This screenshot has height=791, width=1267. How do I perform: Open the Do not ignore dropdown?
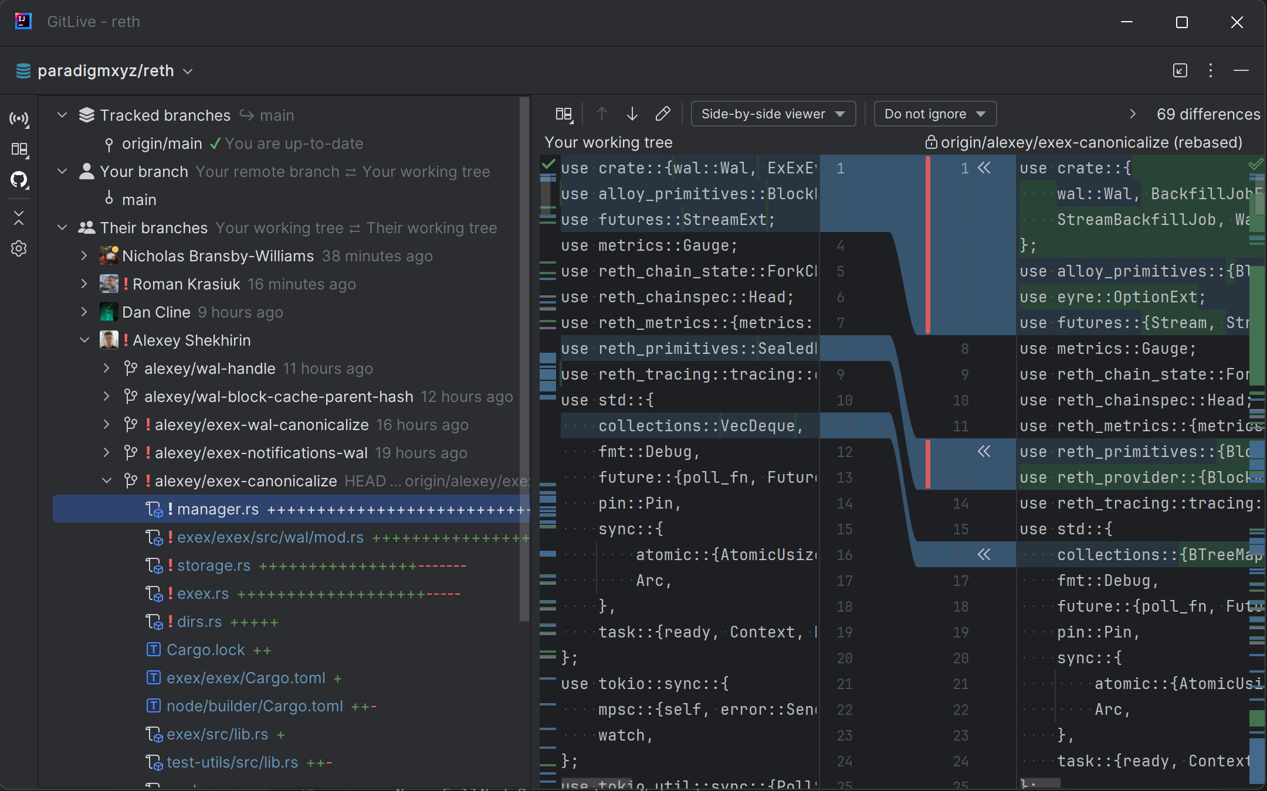[935, 114]
